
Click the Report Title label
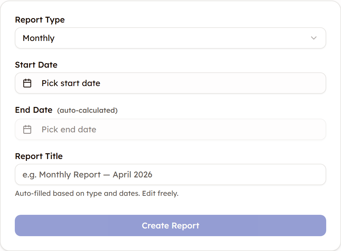click(x=39, y=156)
